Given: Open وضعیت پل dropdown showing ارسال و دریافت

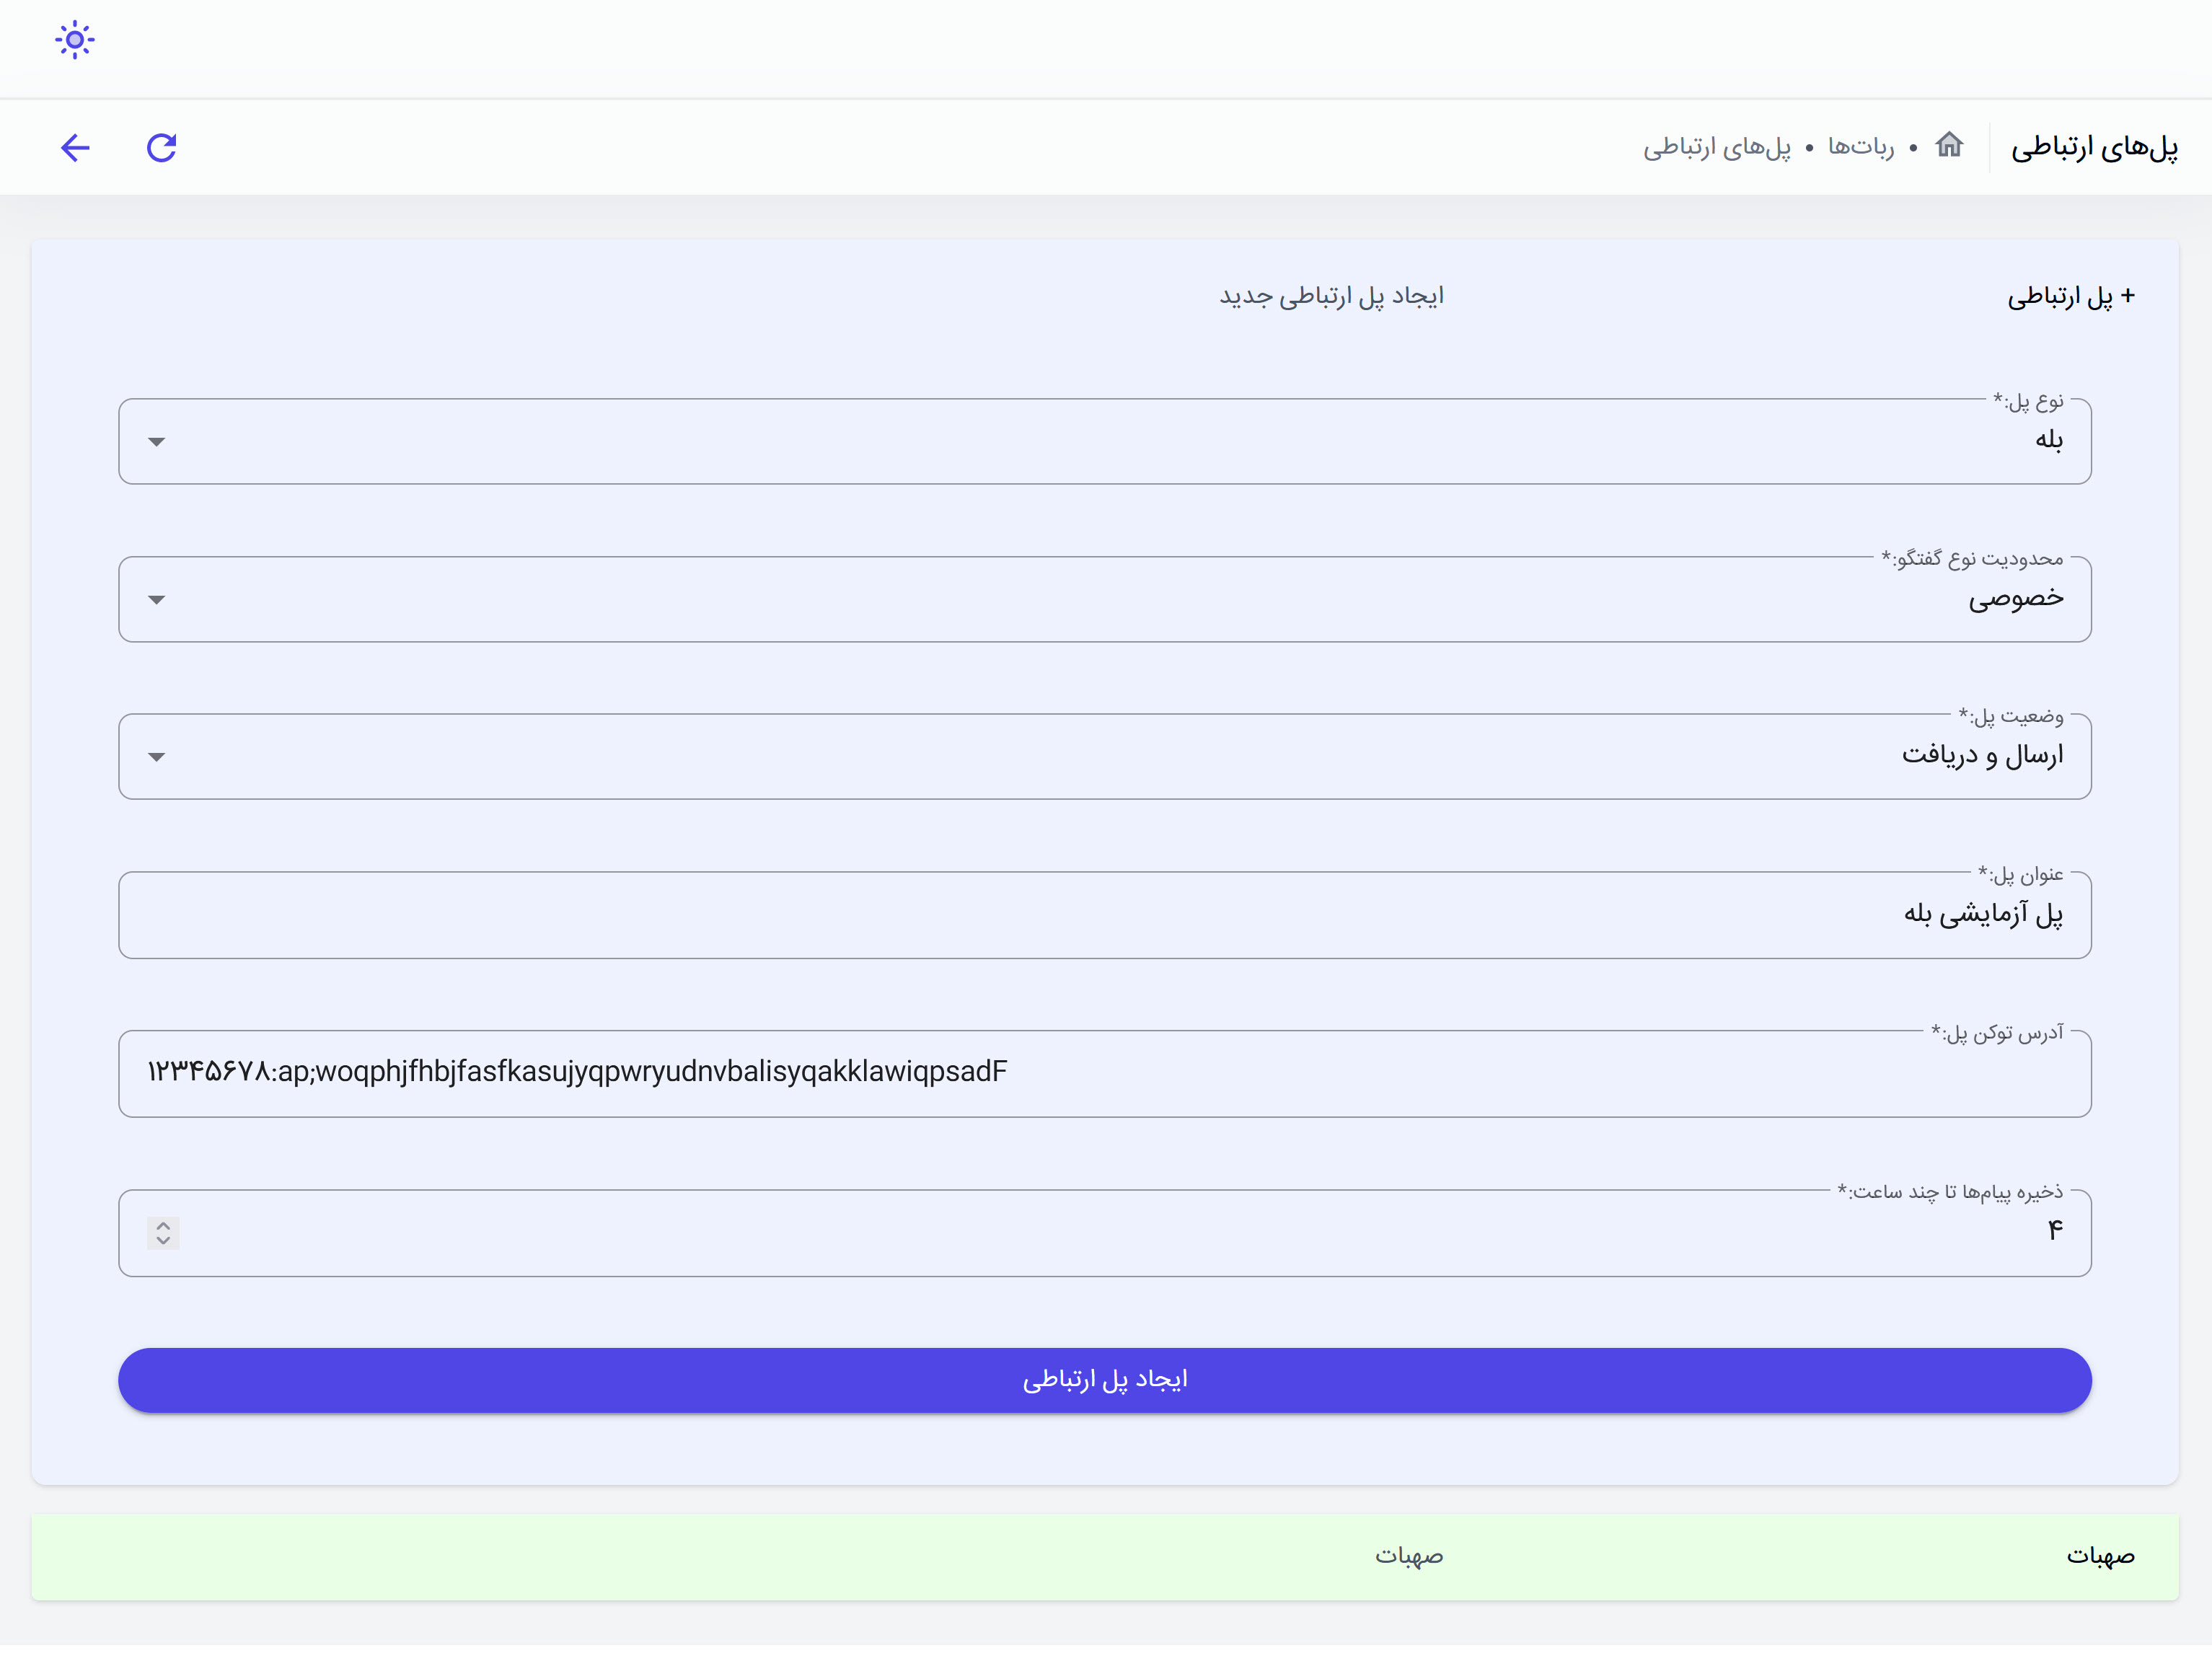Looking at the screenshot, I should point(1104,757).
